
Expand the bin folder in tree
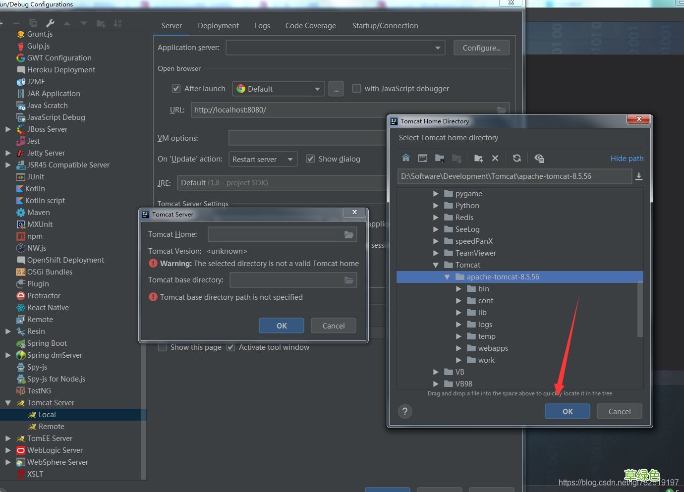[x=458, y=289]
